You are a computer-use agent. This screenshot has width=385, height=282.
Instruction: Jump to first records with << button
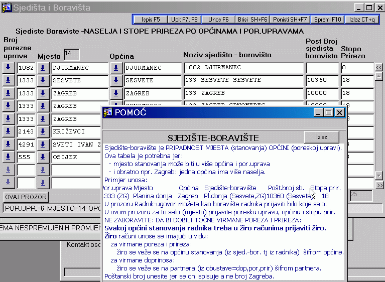click(x=379, y=68)
